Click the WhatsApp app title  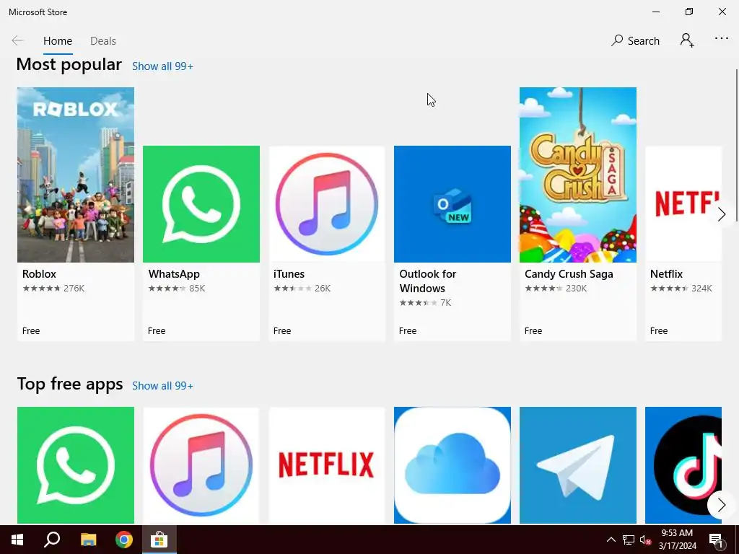[174, 274]
